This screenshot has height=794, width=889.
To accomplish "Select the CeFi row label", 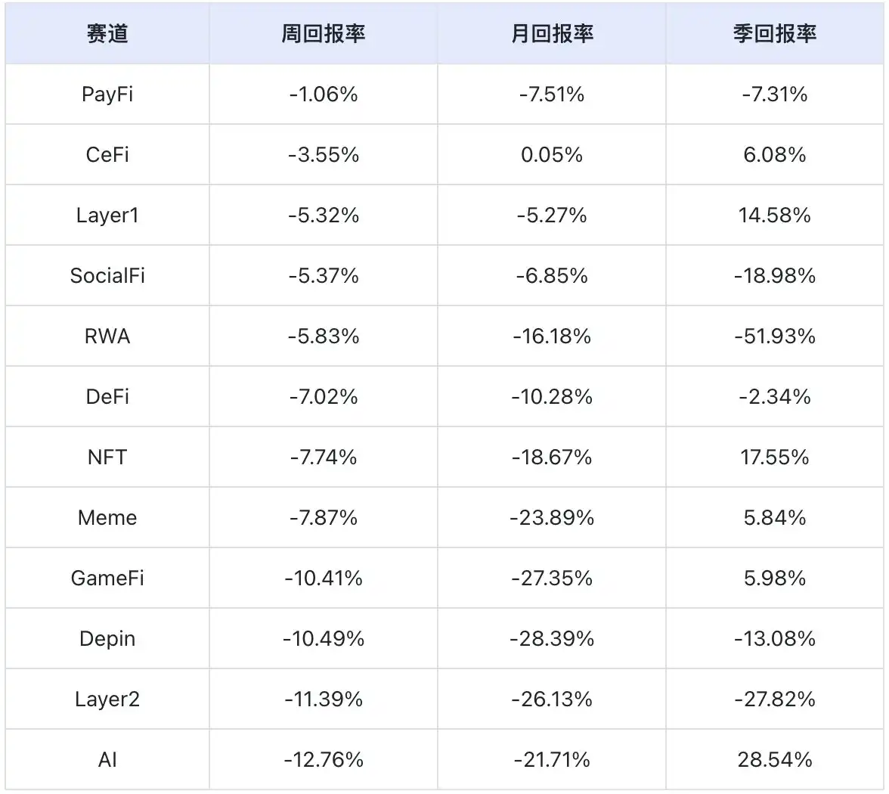I will click(107, 154).
